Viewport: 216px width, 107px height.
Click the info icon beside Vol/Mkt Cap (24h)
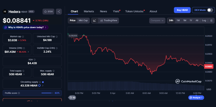(x=57, y=48)
